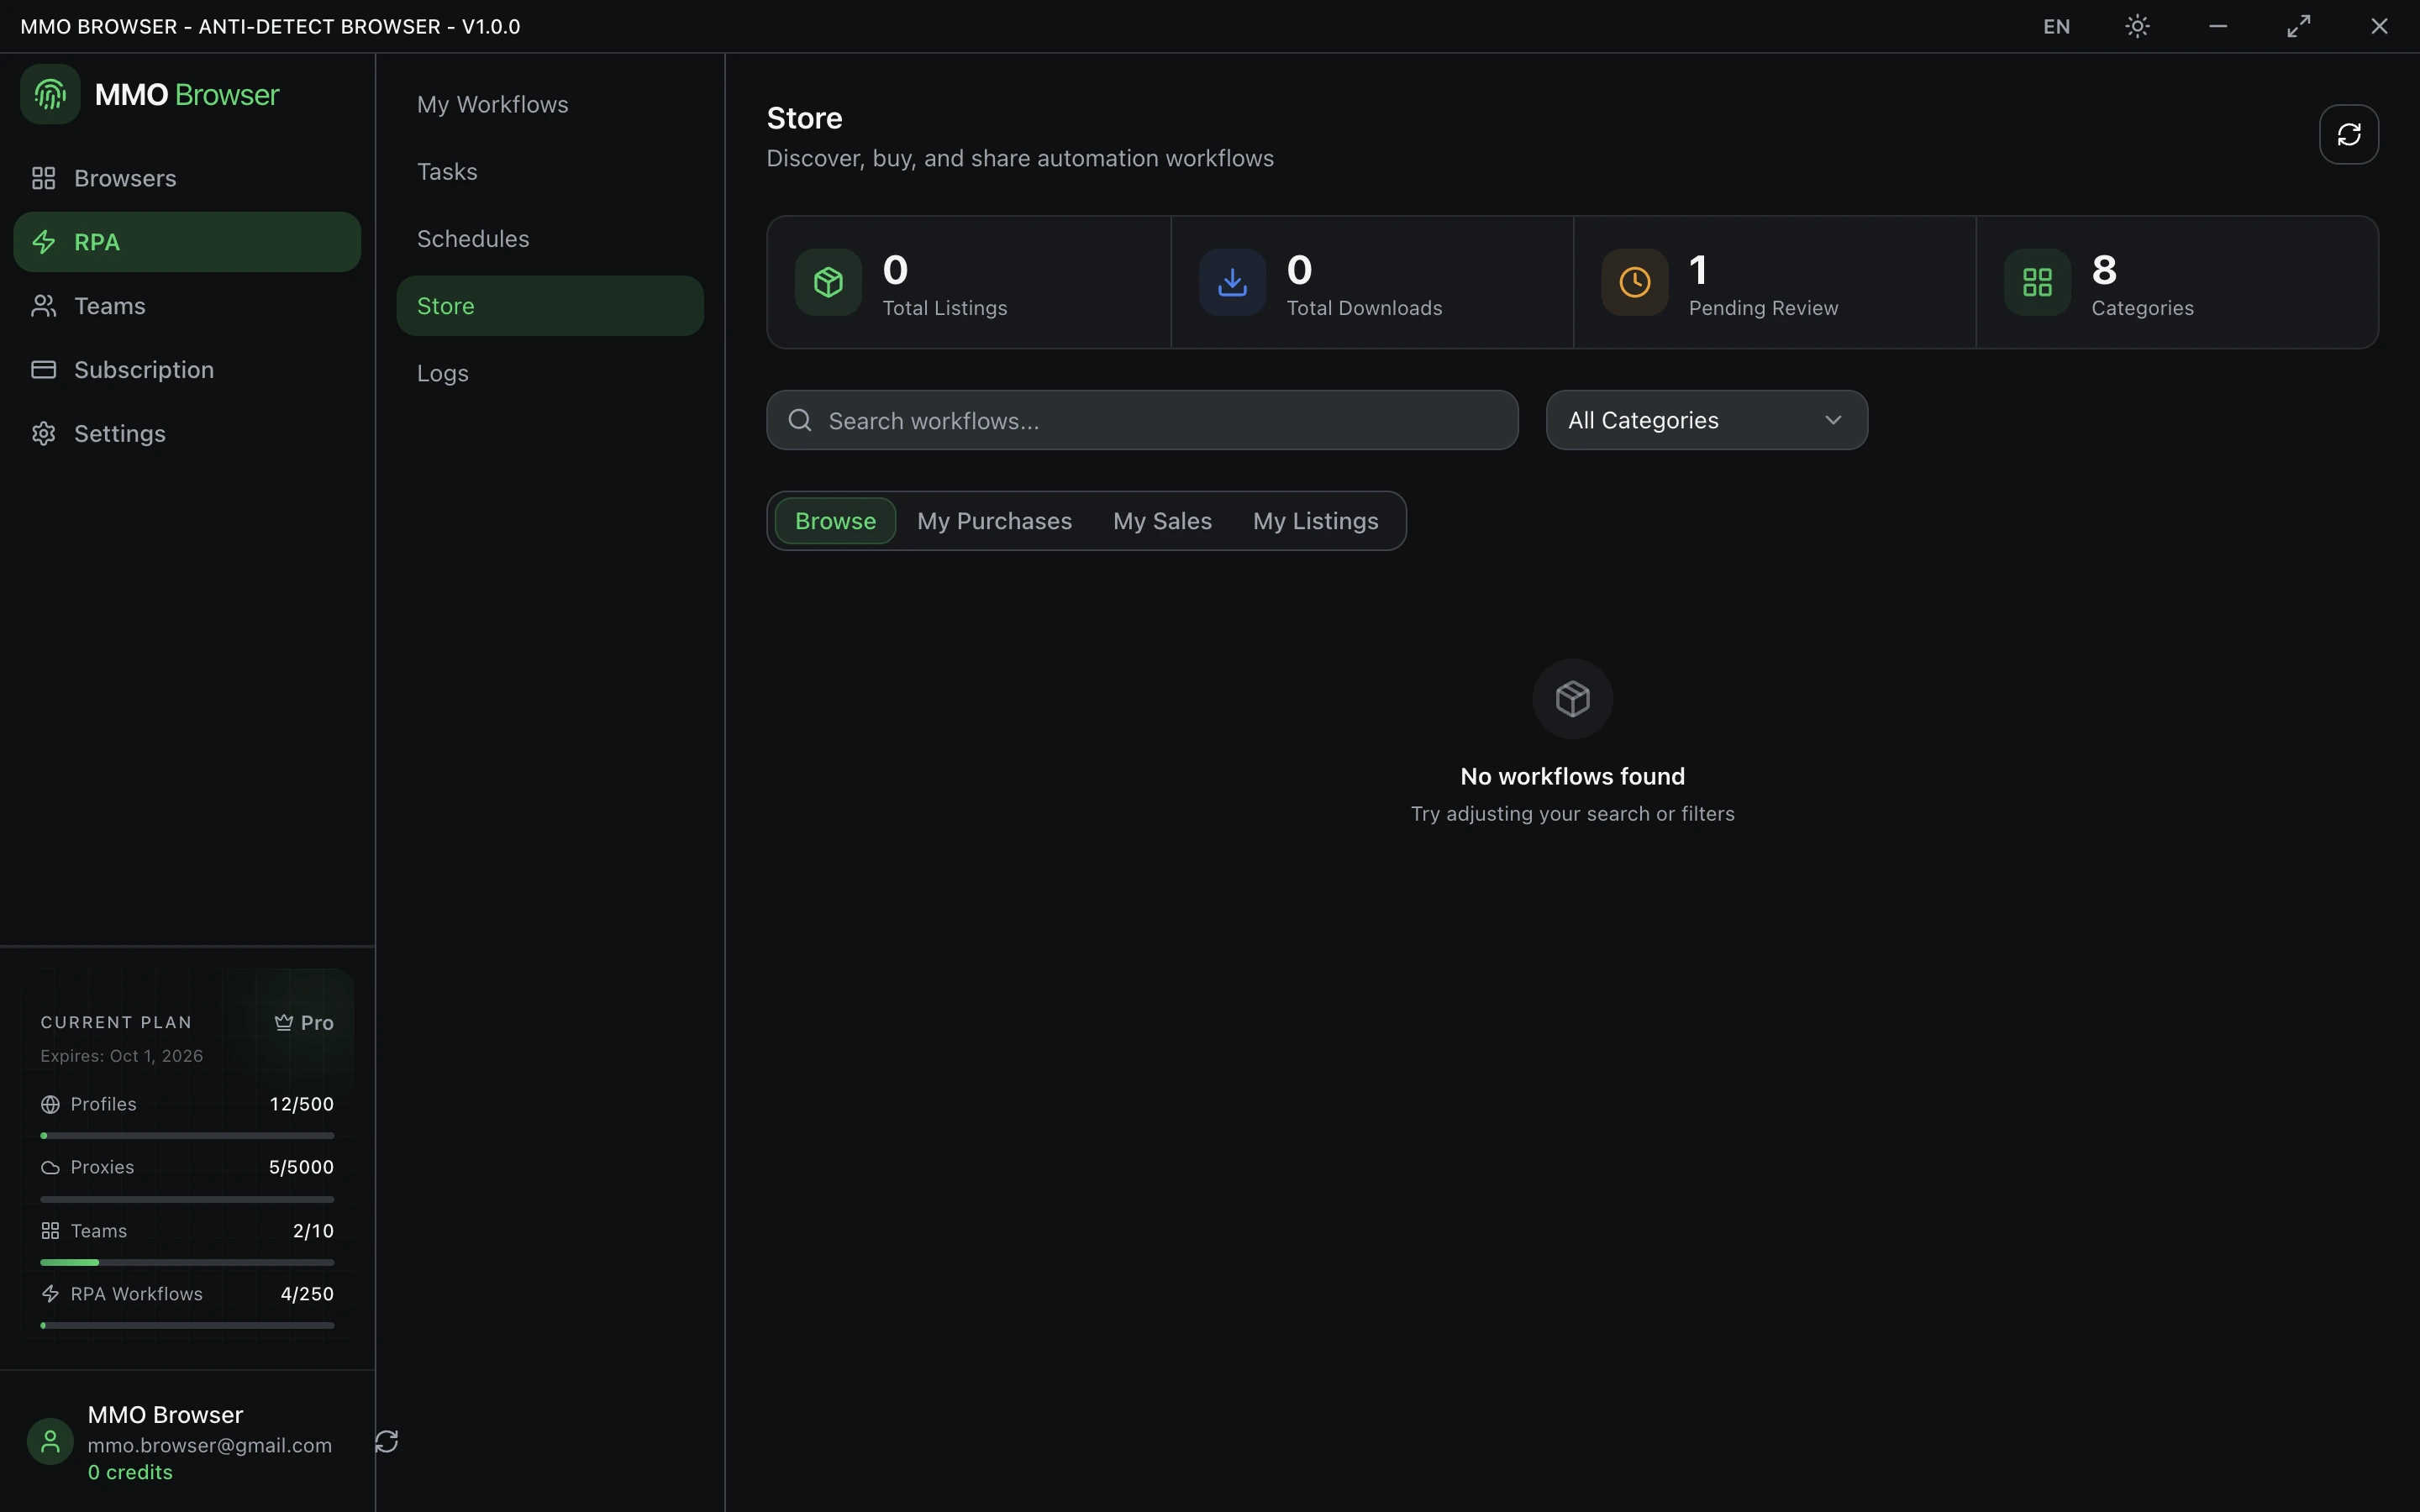The height and width of the screenshot is (1512, 2420).
Task: Click the MMO Browser fingerprint logo
Action: click(x=50, y=94)
